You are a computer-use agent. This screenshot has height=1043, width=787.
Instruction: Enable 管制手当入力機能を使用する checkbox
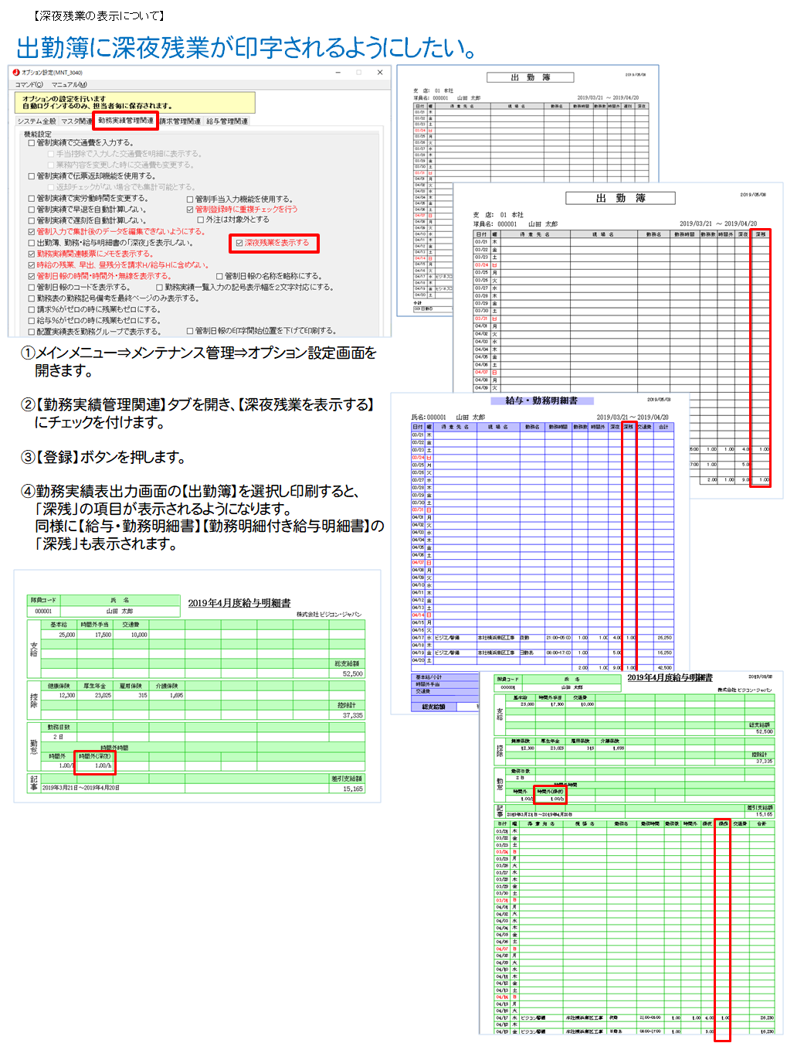pos(190,199)
